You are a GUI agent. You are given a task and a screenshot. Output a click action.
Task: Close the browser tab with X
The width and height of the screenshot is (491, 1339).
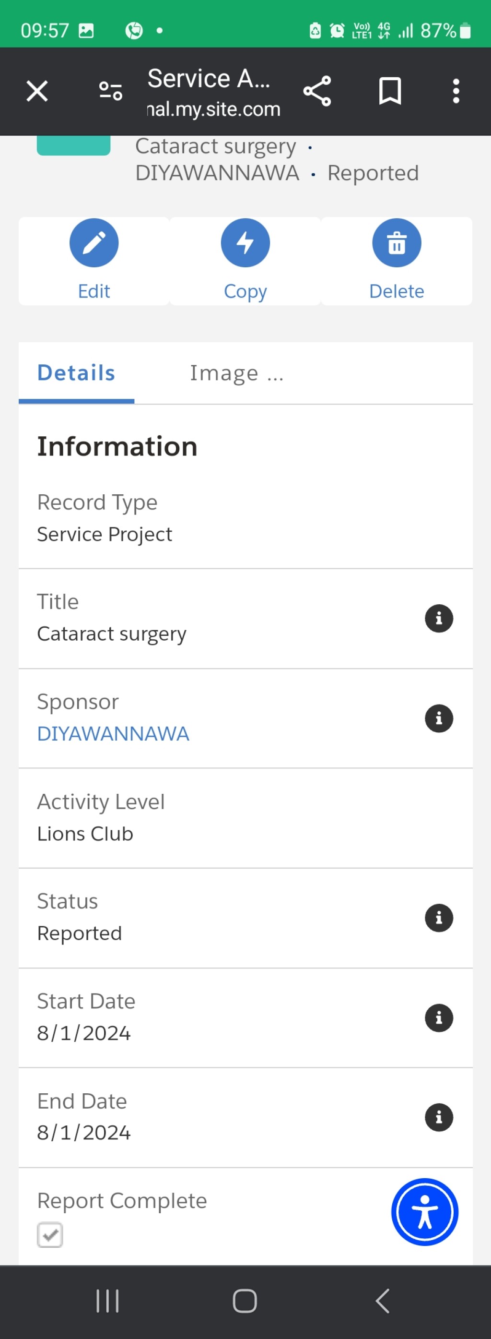[x=37, y=92]
